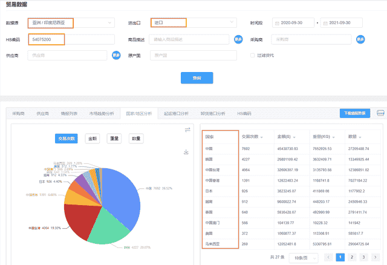The height and width of the screenshot is (265, 387).
Task: Click the 中国 row in country table
Action: point(291,149)
